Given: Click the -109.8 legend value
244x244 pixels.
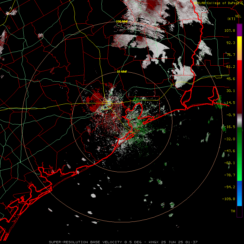Looking at the screenshot, I should (x=229, y=199).
